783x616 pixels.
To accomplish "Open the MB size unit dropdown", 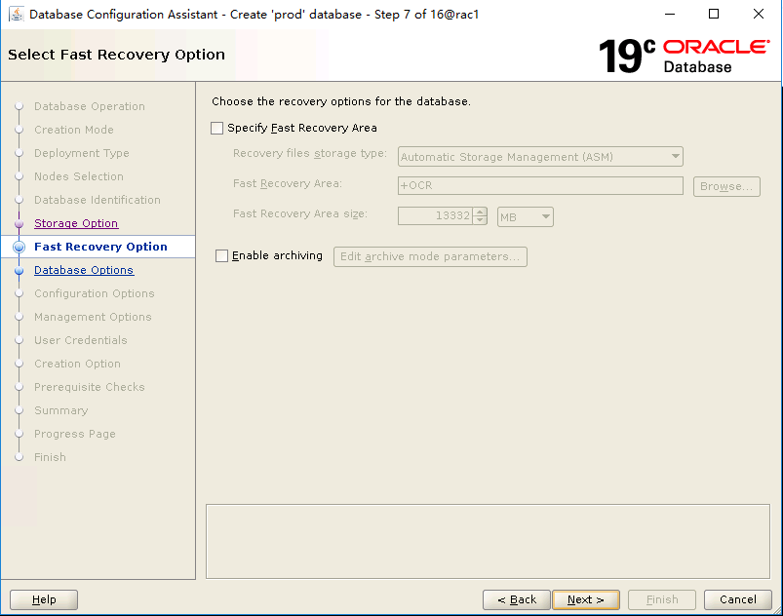I will click(526, 217).
